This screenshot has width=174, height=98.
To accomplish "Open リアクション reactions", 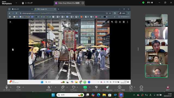I will [74, 88].
